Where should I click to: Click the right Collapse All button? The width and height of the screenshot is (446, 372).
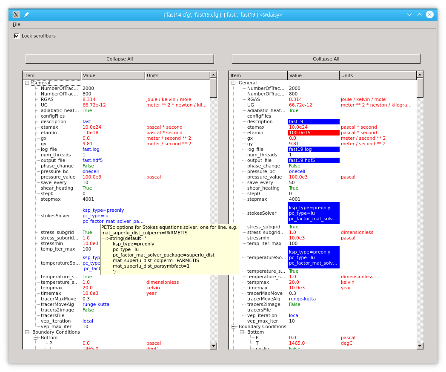pos(326,59)
